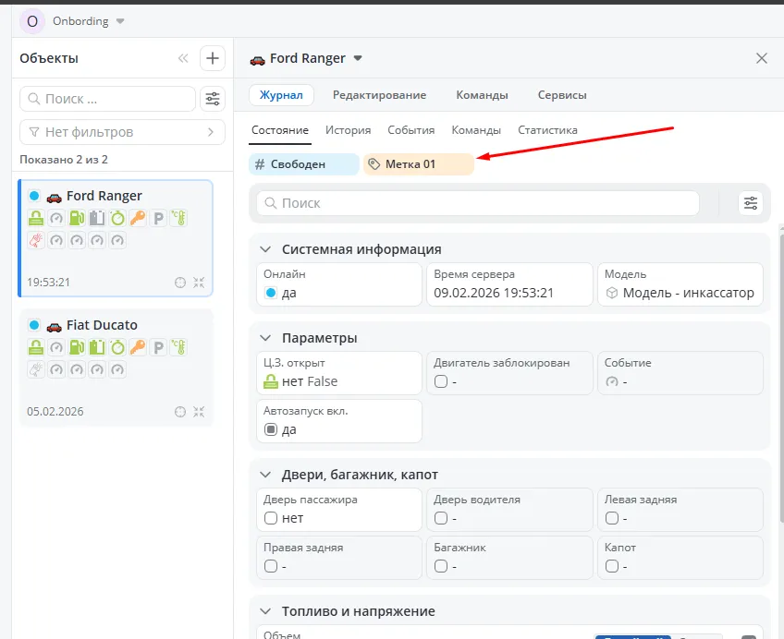Click Ford Ranger's green fuel pump icon
Viewport: 784px width, 639px height.
(77, 219)
